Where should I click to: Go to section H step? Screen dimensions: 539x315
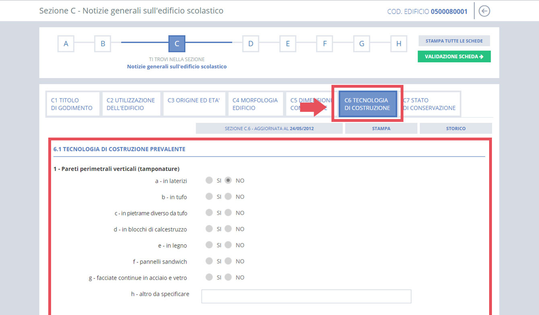tap(399, 44)
